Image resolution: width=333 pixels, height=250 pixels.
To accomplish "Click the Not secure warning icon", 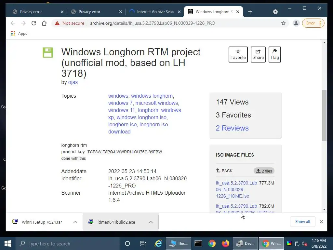I will (57, 23).
